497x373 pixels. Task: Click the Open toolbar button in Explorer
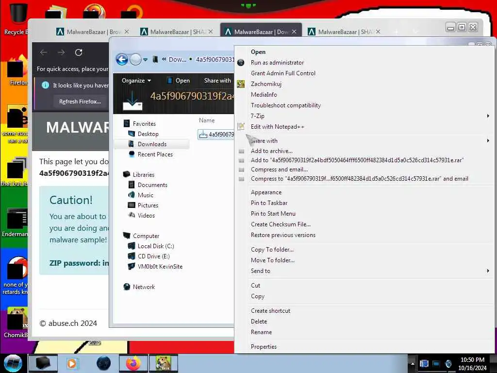pos(178,81)
